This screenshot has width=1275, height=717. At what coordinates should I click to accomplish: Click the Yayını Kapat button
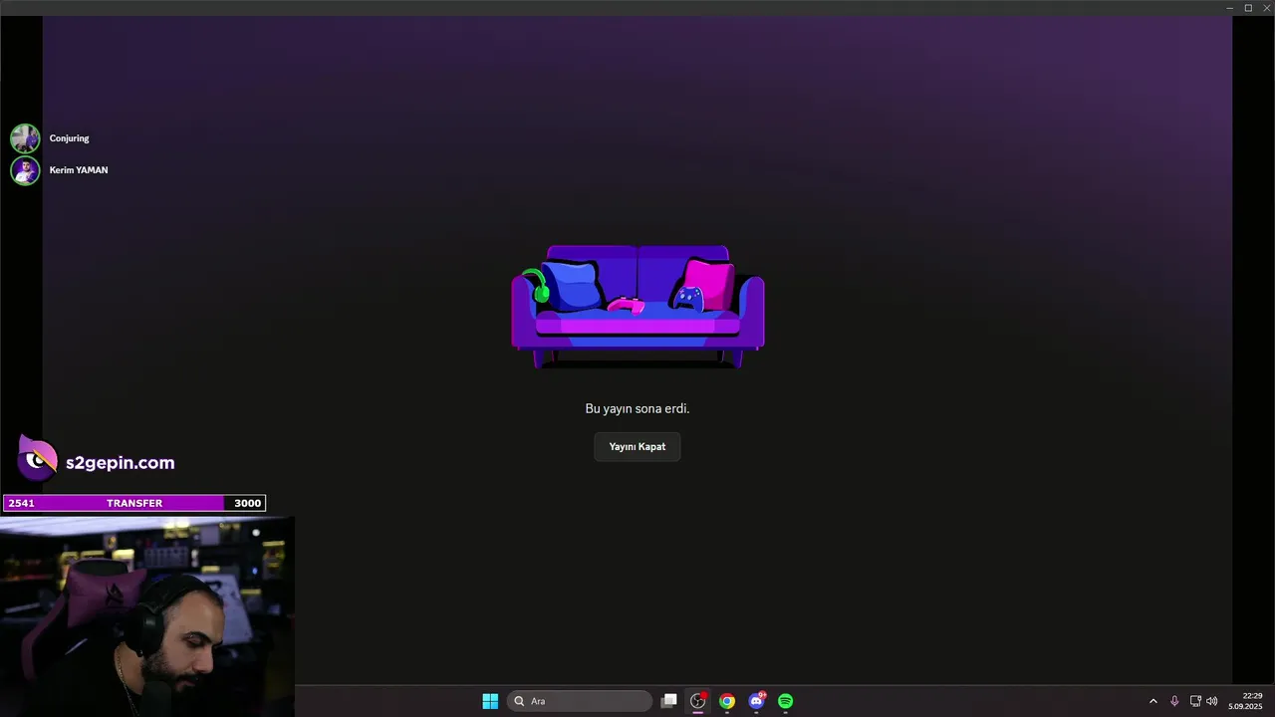coord(637,447)
